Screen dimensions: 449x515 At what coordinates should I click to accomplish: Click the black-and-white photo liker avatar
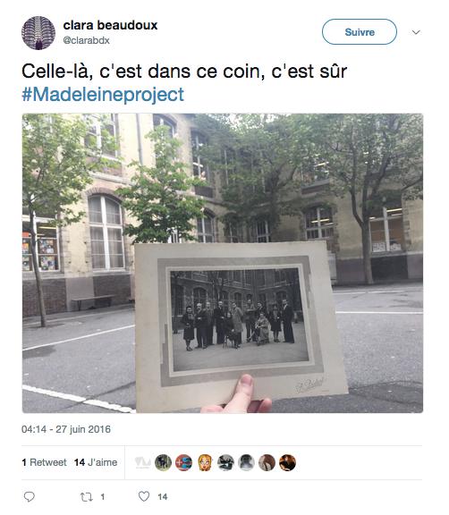(225, 462)
